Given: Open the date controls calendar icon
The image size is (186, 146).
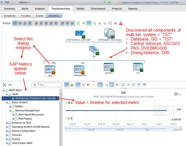Looking at the screenshot, I should pos(139,85).
